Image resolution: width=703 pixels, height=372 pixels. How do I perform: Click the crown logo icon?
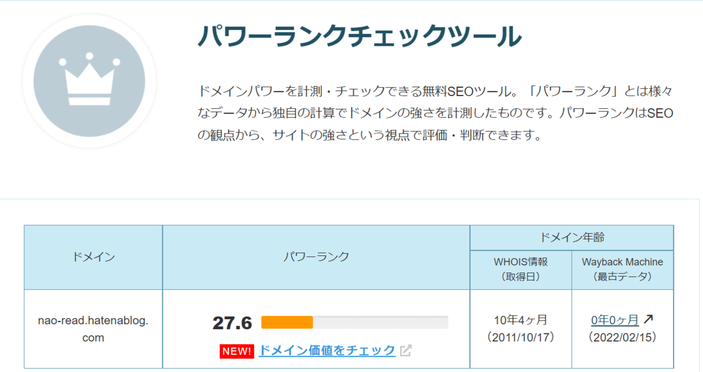click(89, 81)
